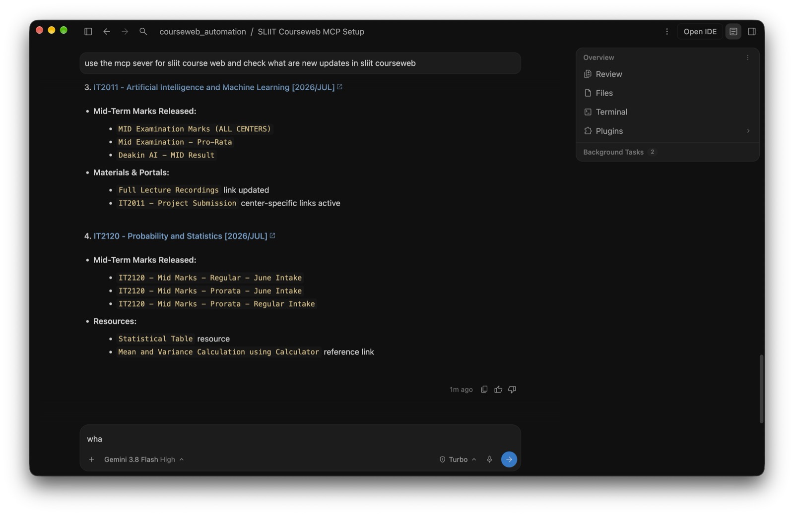Send the message with the blue arrow
The width and height of the screenshot is (794, 515).
click(509, 459)
